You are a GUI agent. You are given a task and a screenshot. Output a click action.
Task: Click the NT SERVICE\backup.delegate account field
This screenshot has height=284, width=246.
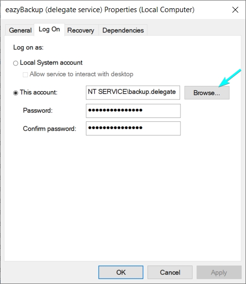(133, 92)
